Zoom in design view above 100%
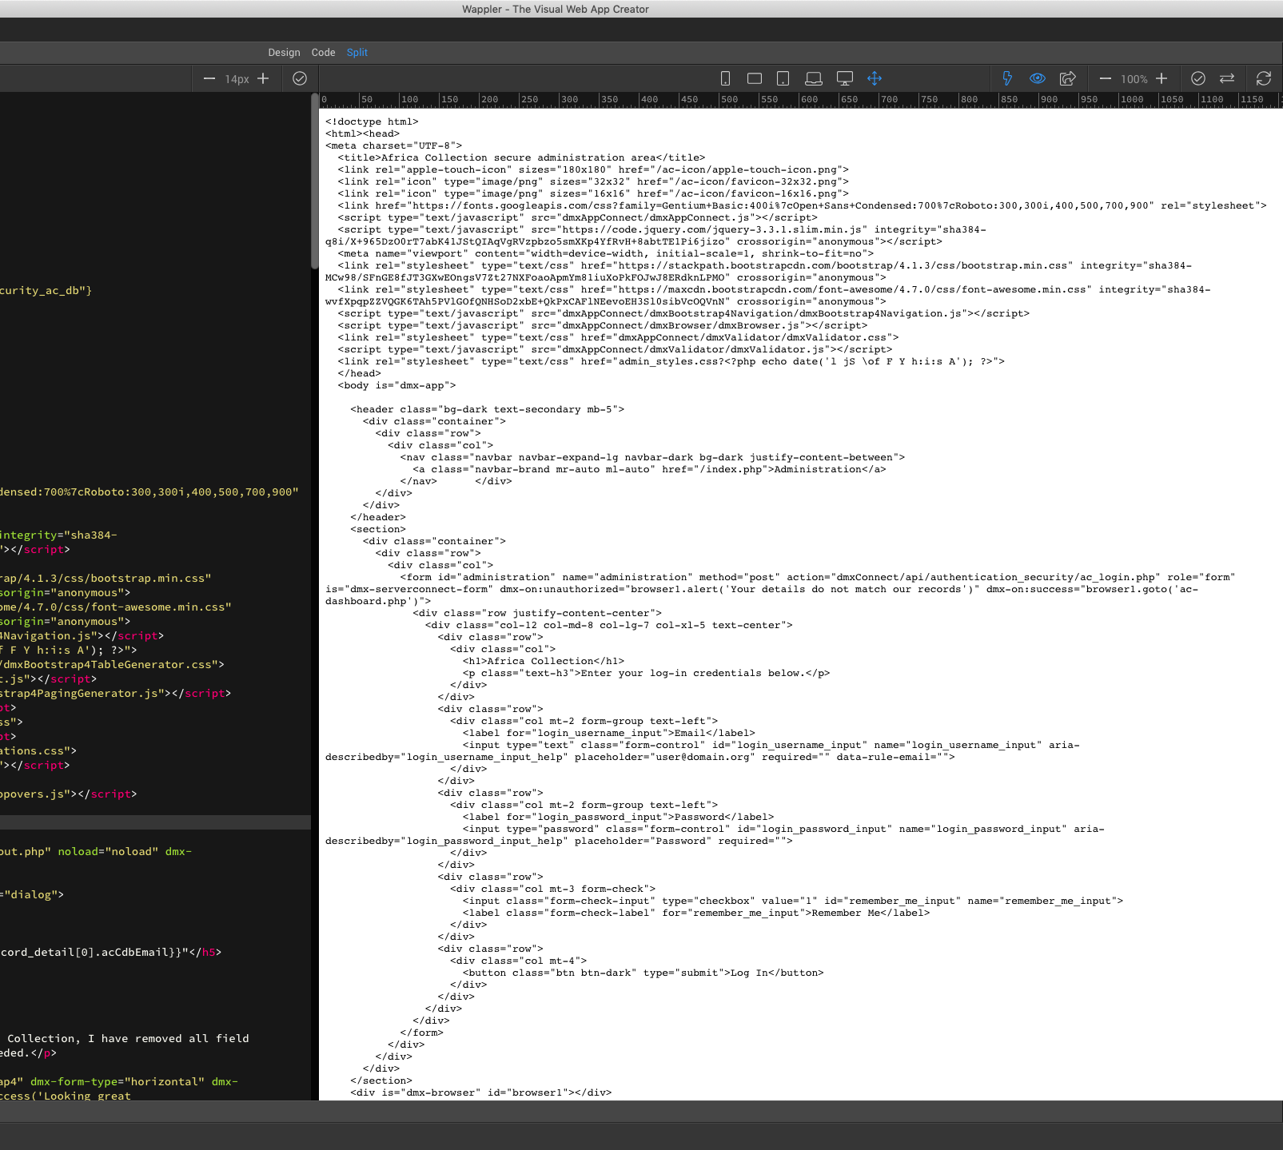This screenshot has width=1283, height=1150. pos(1161,78)
